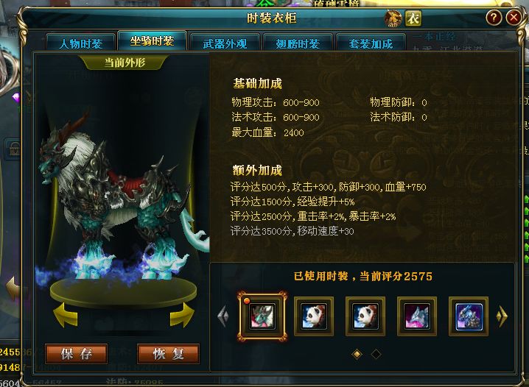Click the 衣 wardrobe icon in title bar

pos(413,18)
